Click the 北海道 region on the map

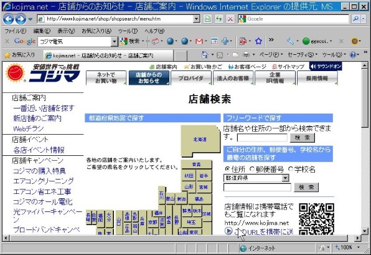click(x=200, y=140)
